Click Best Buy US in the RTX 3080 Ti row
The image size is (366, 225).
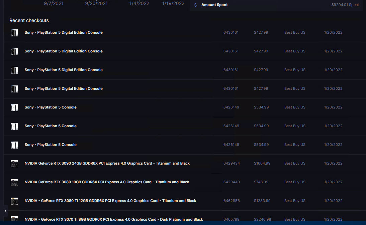tap(295, 201)
